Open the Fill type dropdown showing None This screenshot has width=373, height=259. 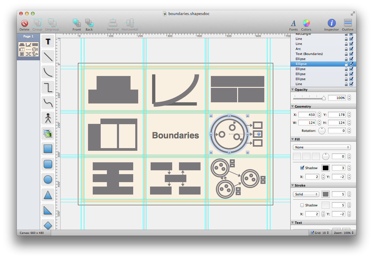click(322, 147)
